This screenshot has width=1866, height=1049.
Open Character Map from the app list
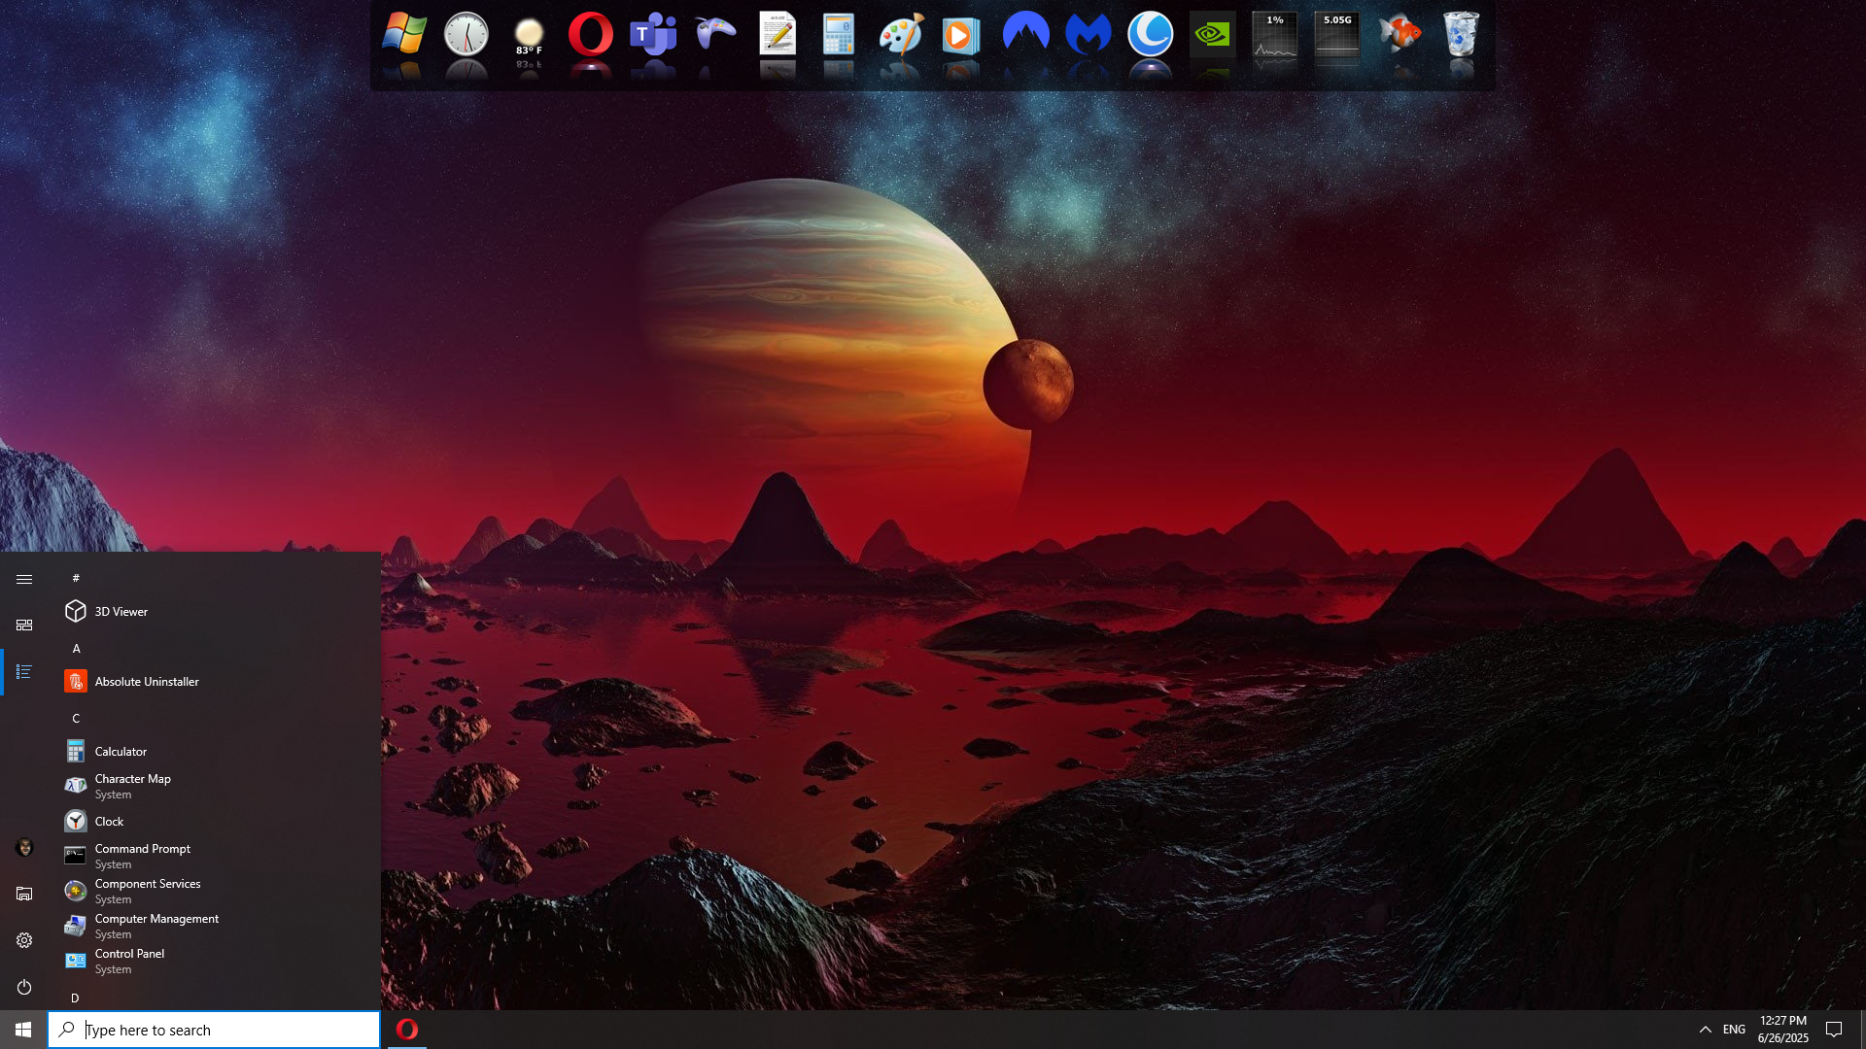click(x=214, y=786)
